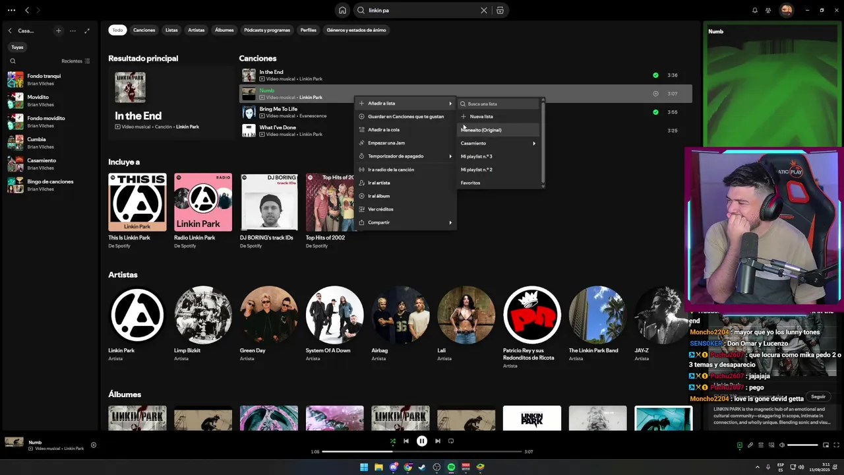Seek in the song progress bar
Viewport: 844px width, 475px height.
click(x=422, y=452)
